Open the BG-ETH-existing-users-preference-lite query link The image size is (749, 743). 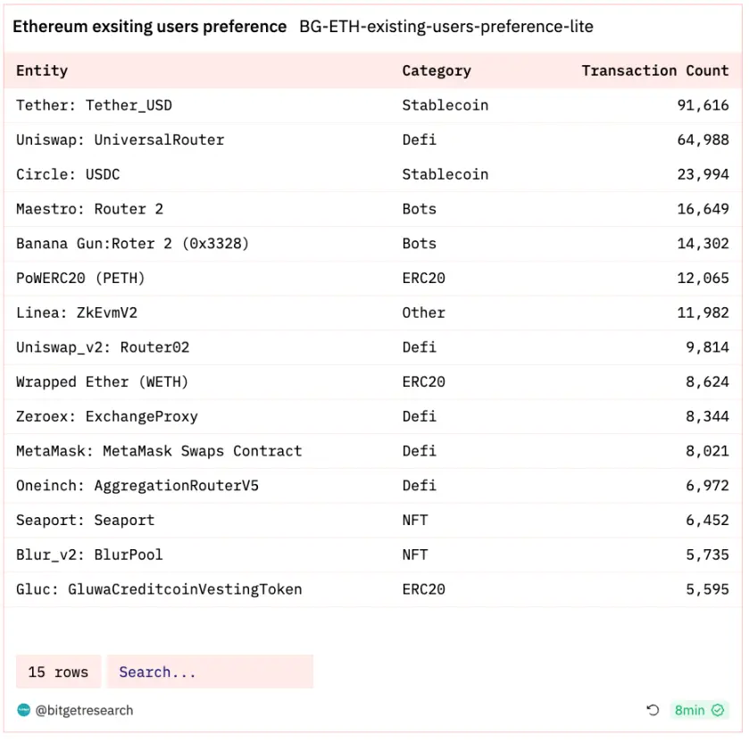click(x=446, y=27)
